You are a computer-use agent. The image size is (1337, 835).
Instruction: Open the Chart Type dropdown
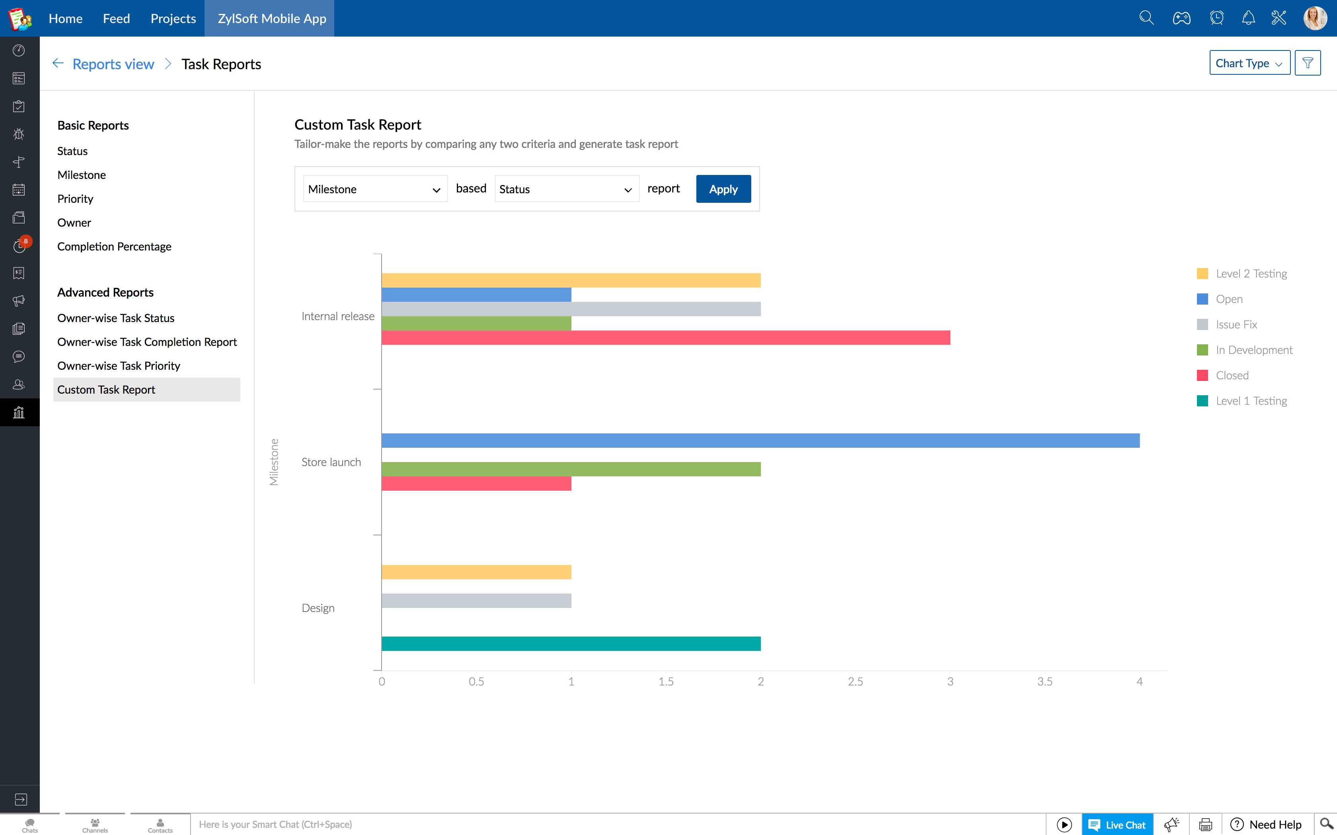point(1249,63)
